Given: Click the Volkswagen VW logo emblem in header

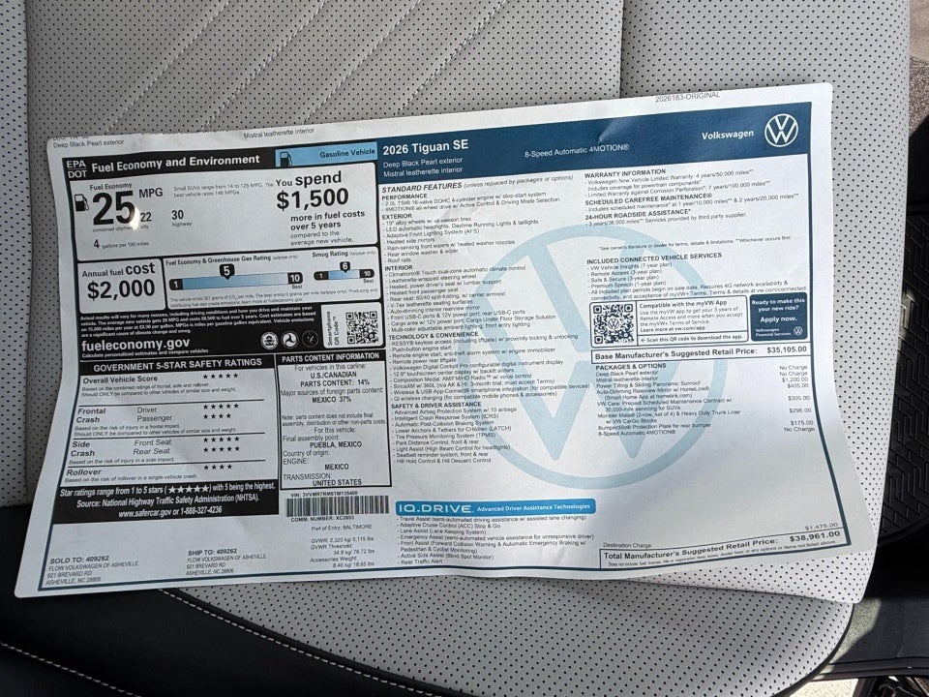Looking at the screenshot, I should 782,131.
